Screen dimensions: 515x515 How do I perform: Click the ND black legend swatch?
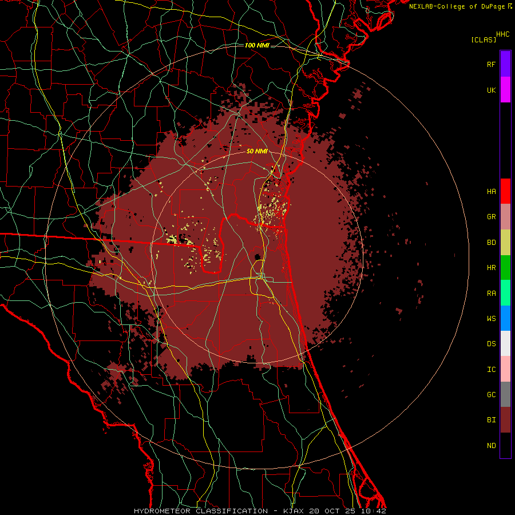point(505,445)
